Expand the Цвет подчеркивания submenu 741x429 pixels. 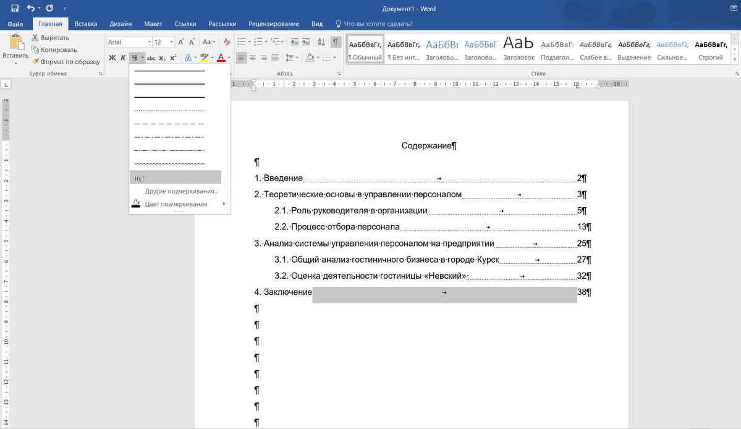[176, 204]
